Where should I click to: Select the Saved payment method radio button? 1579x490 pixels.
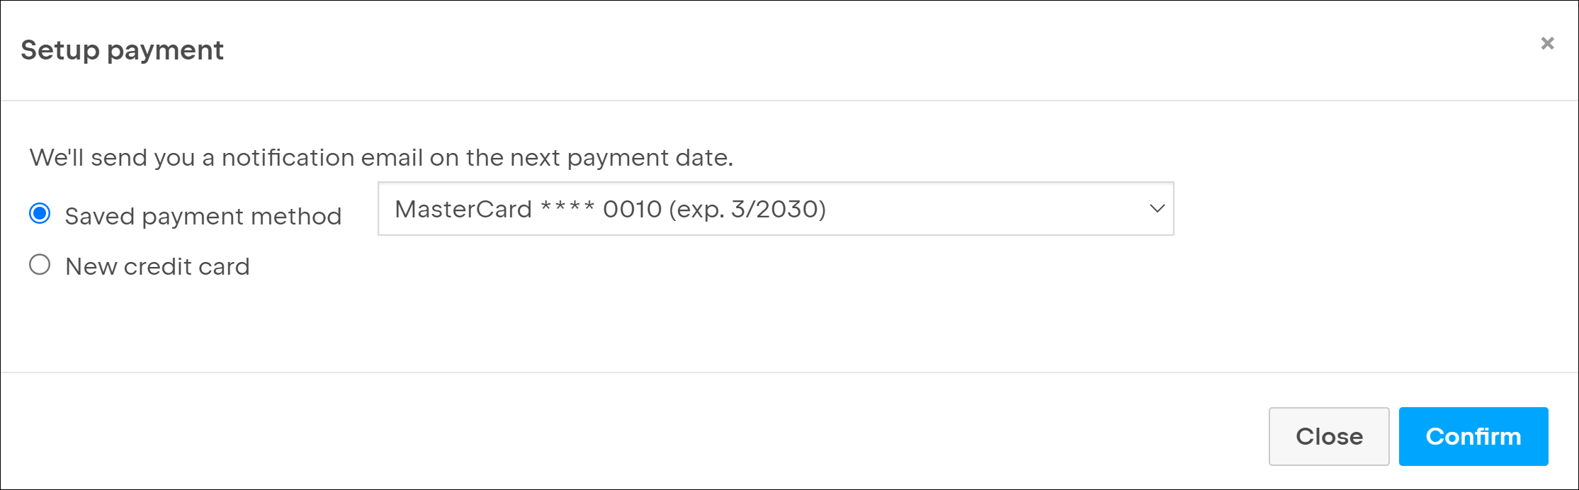click(40, 214)
